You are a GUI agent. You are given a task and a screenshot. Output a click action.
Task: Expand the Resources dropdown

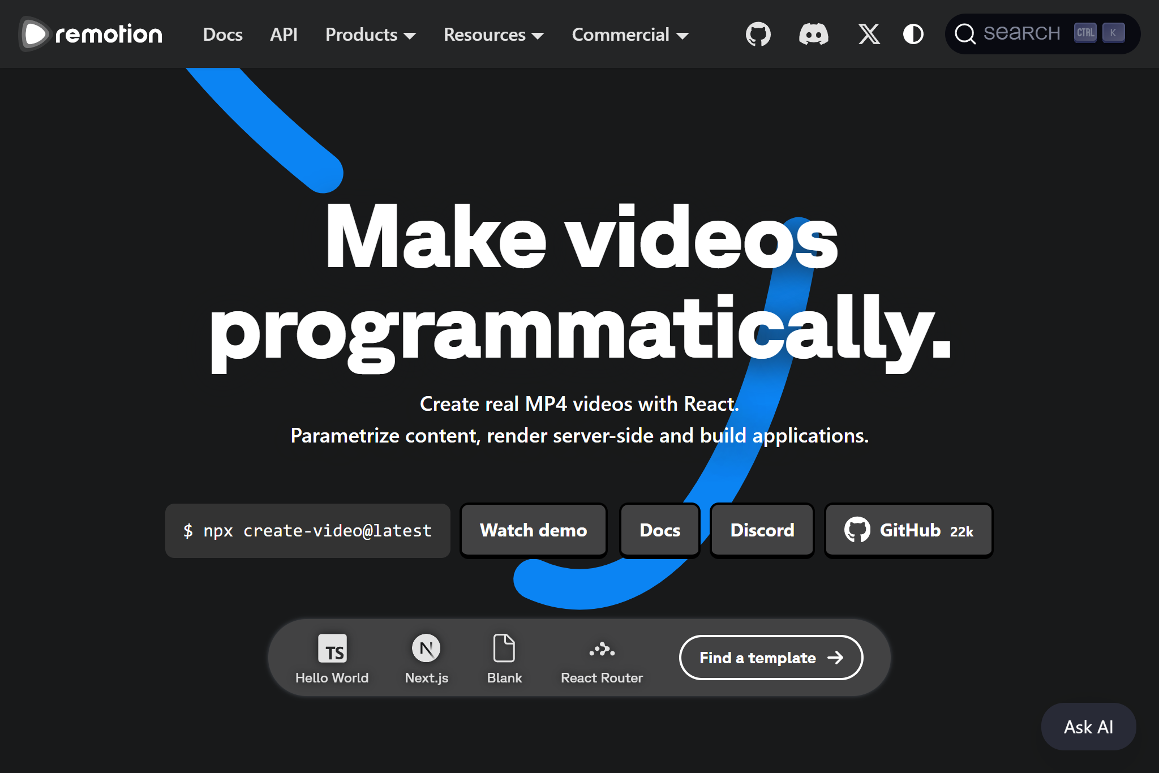coord(493,35)
